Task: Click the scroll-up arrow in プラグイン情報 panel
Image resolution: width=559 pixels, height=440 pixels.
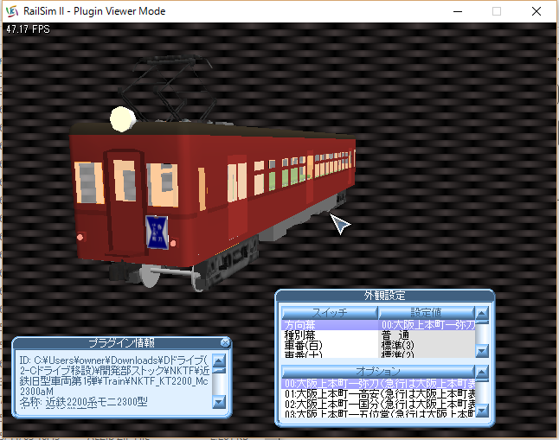Action: pyautogui.click(x=219, y=360)
